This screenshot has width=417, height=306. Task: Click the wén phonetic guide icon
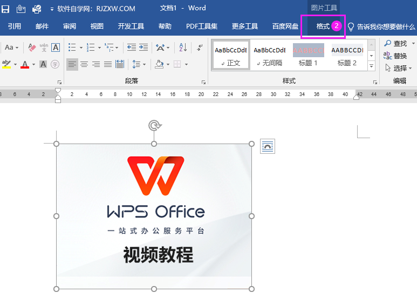[44, 47]
